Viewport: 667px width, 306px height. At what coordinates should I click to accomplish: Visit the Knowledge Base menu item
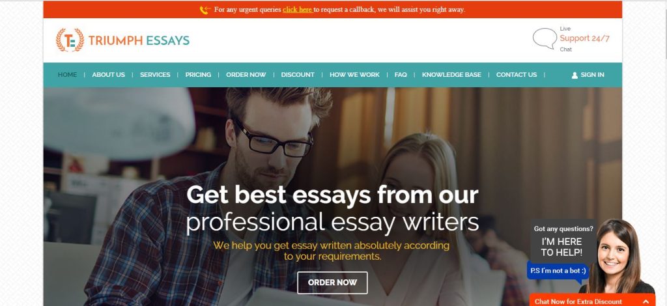point(451,74)
